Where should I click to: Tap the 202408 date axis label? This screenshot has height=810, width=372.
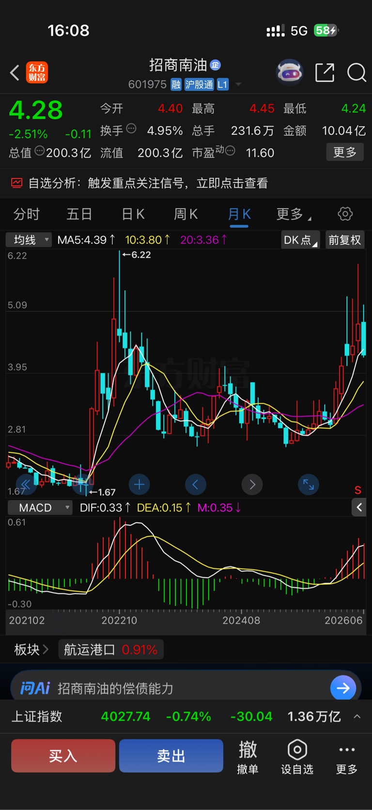[241, 620]
